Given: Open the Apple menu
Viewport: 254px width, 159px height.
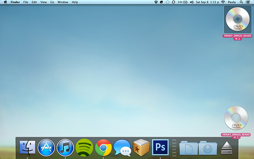Looking at the screenshot, I should click(6, 2).
